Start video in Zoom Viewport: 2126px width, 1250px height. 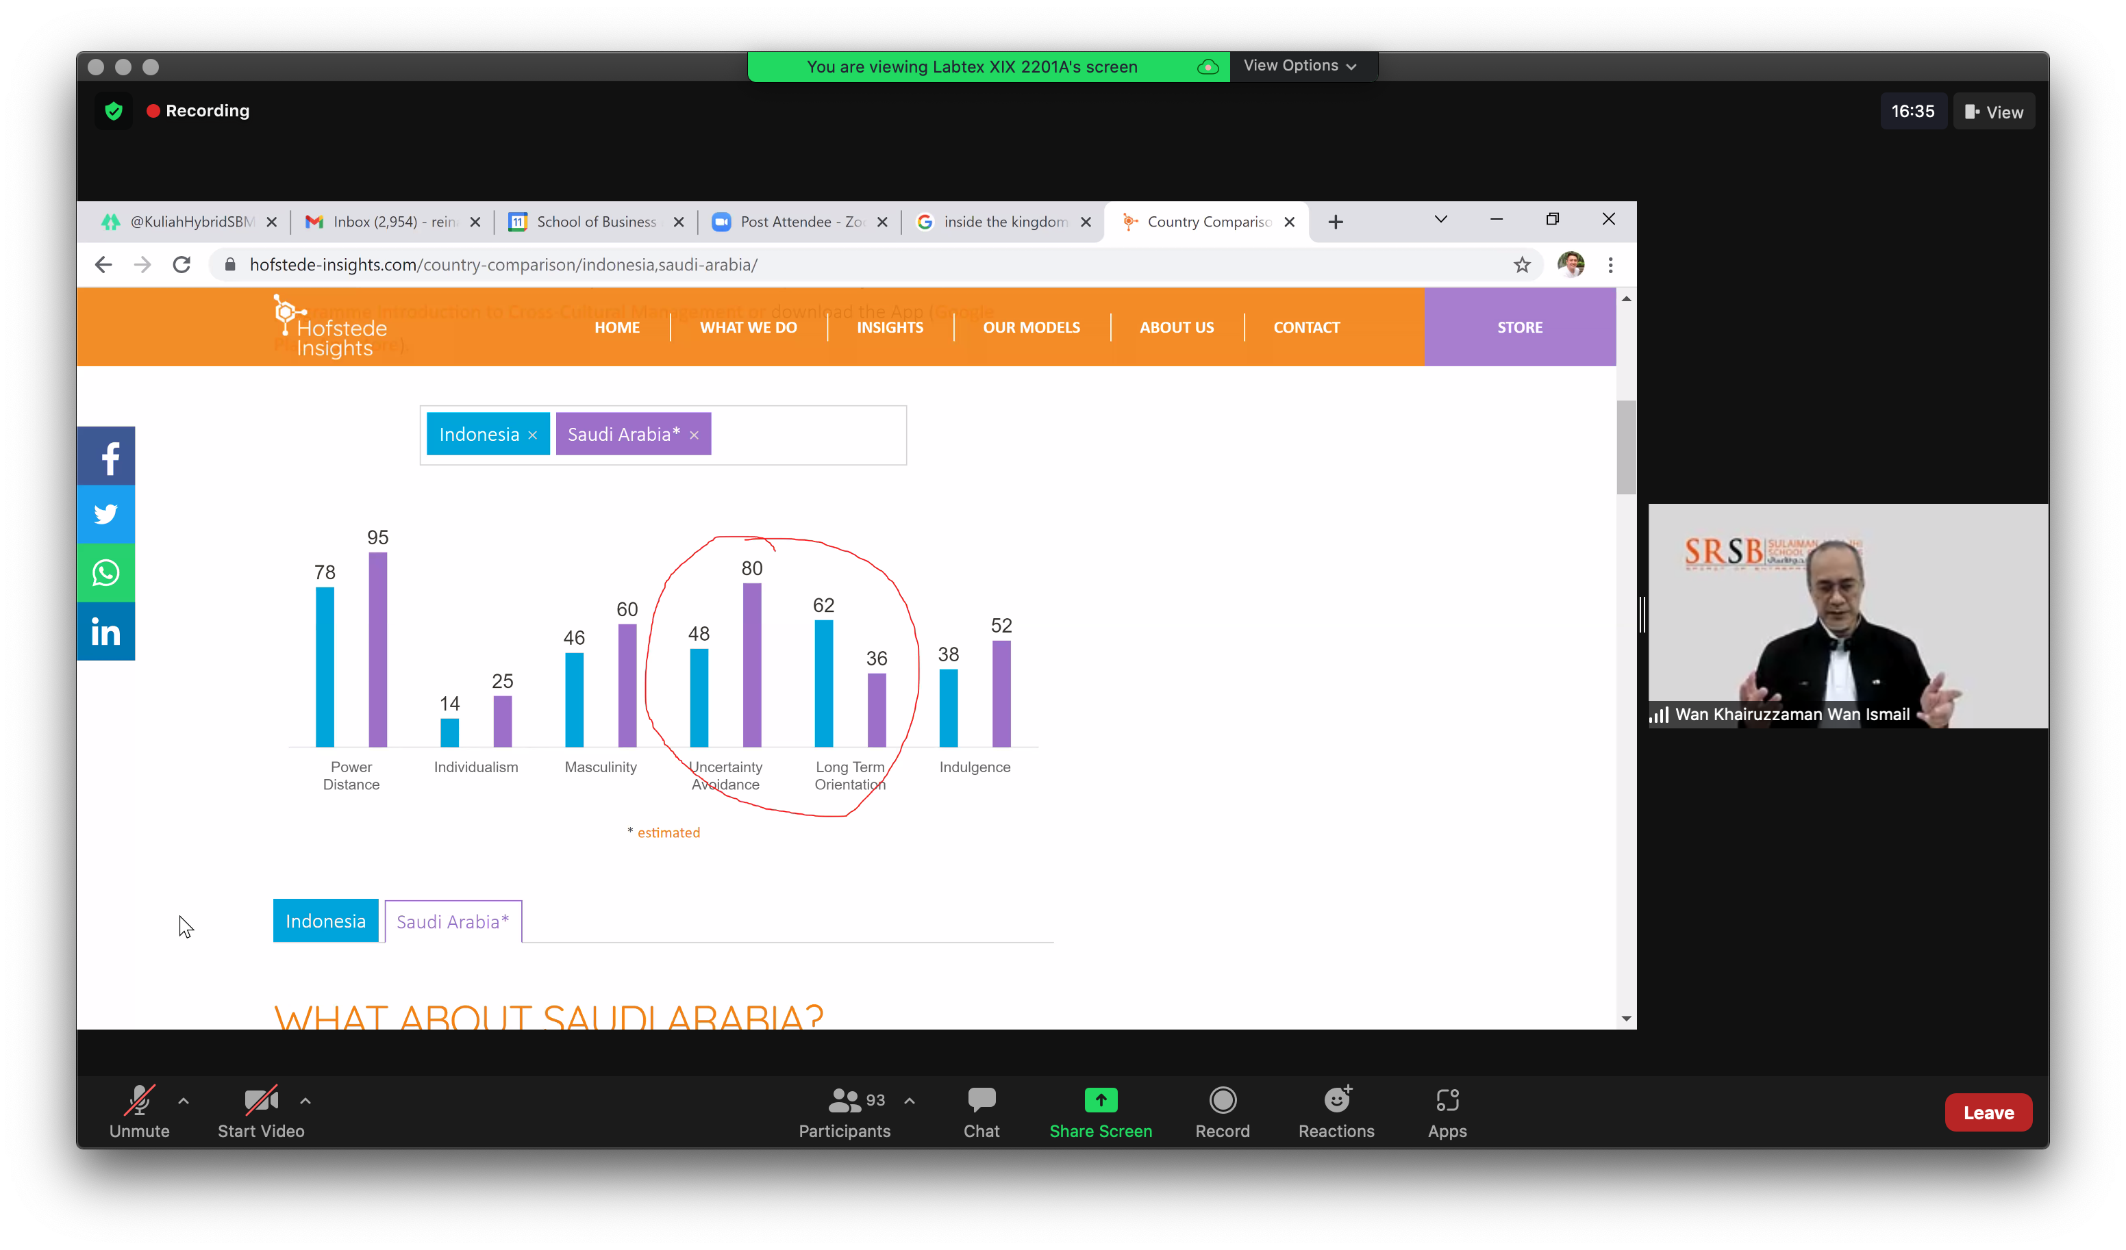[x=261, y=1113]
